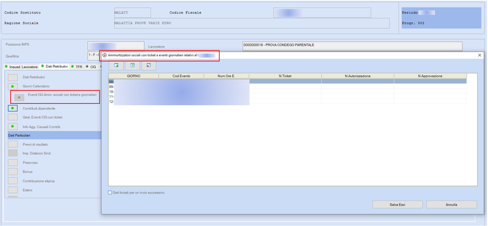Click the green-dot button beside Contributi dipendente
488x226 pixels.
point(13,108)
